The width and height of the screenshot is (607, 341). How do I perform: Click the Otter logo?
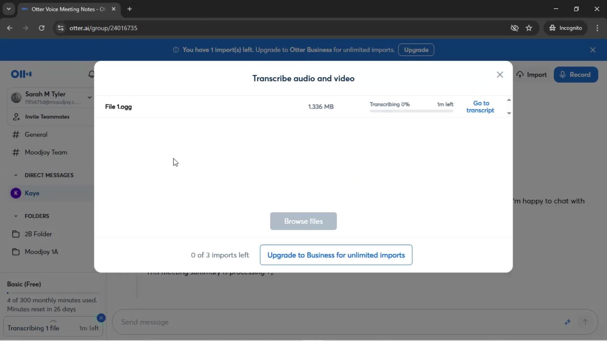21,74
